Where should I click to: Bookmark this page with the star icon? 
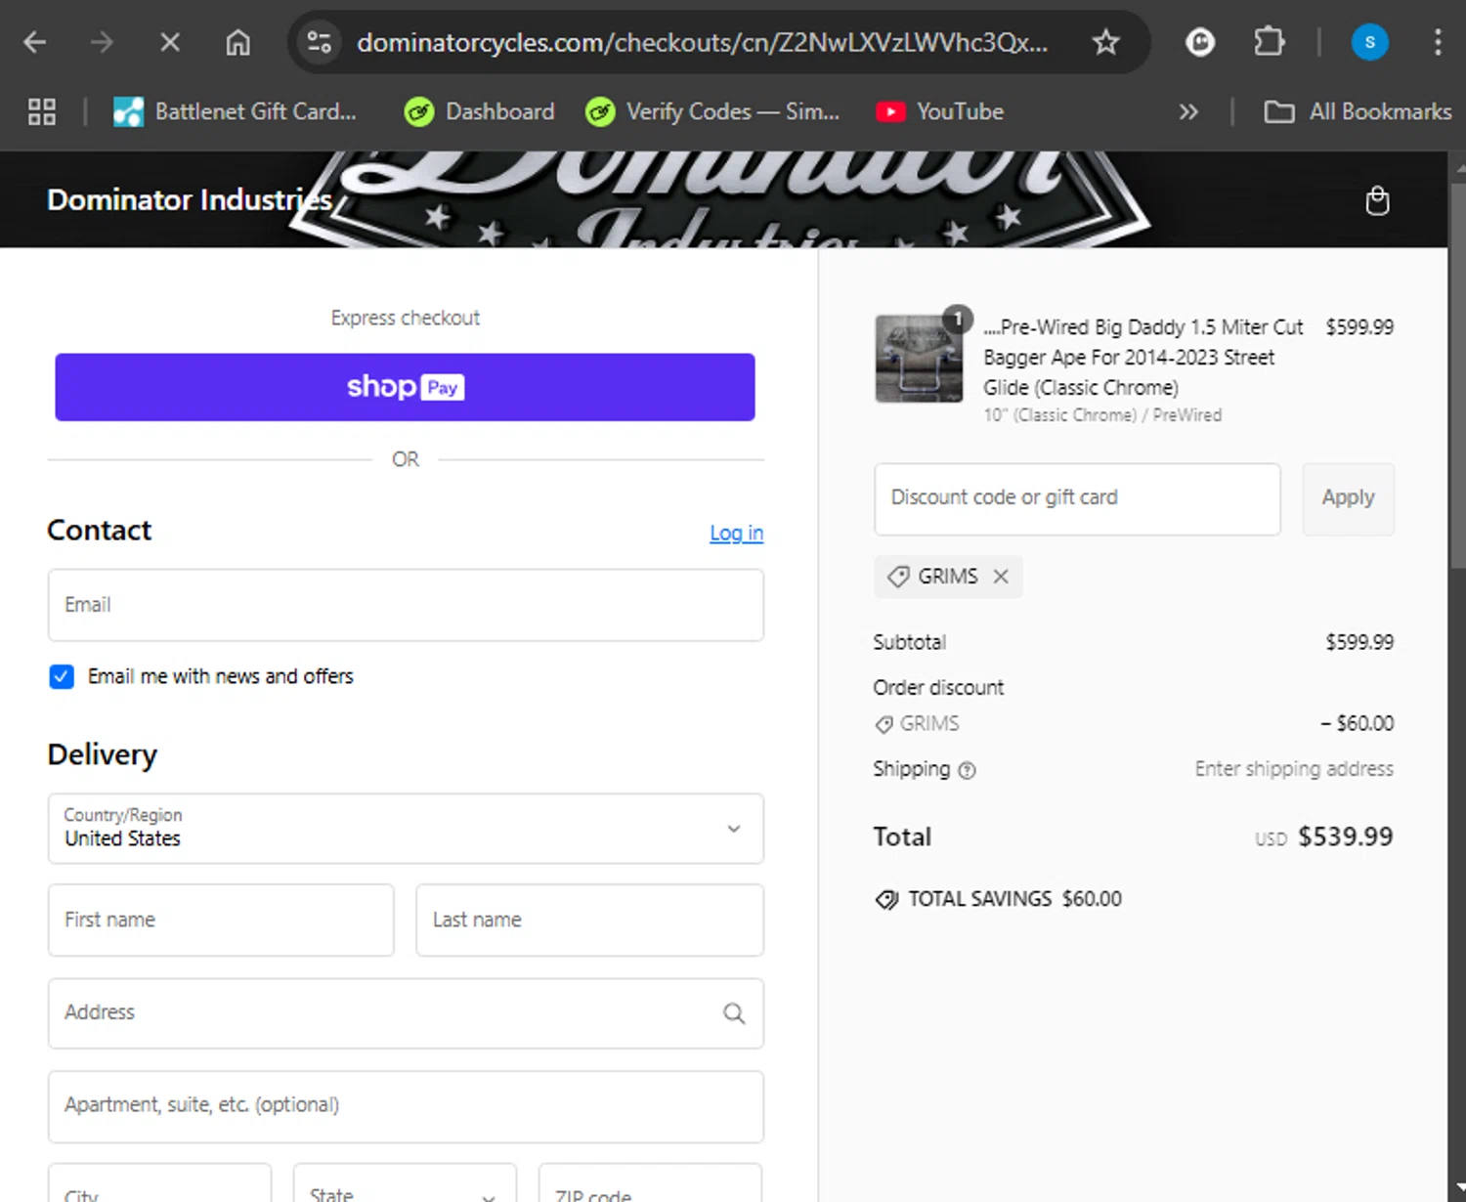(1105, 42)
